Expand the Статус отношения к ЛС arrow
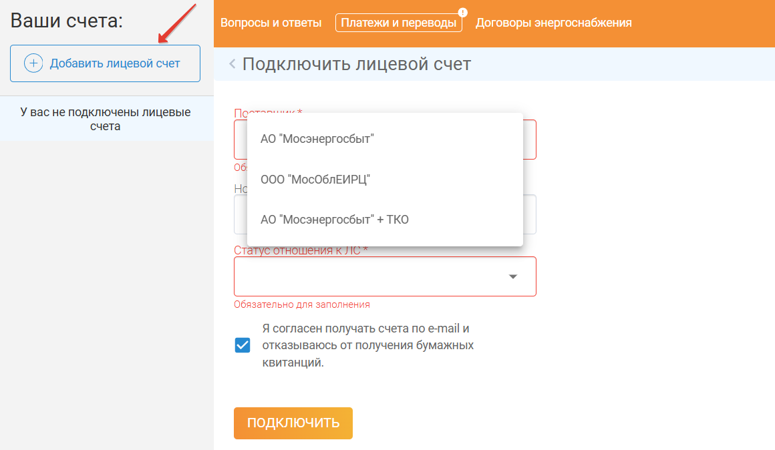Viewport: 775px width, 450px height. [512, 276]
